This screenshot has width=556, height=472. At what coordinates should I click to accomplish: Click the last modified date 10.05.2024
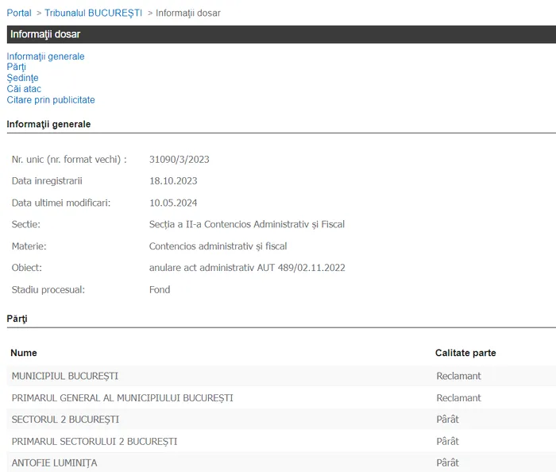pos(173,203)
